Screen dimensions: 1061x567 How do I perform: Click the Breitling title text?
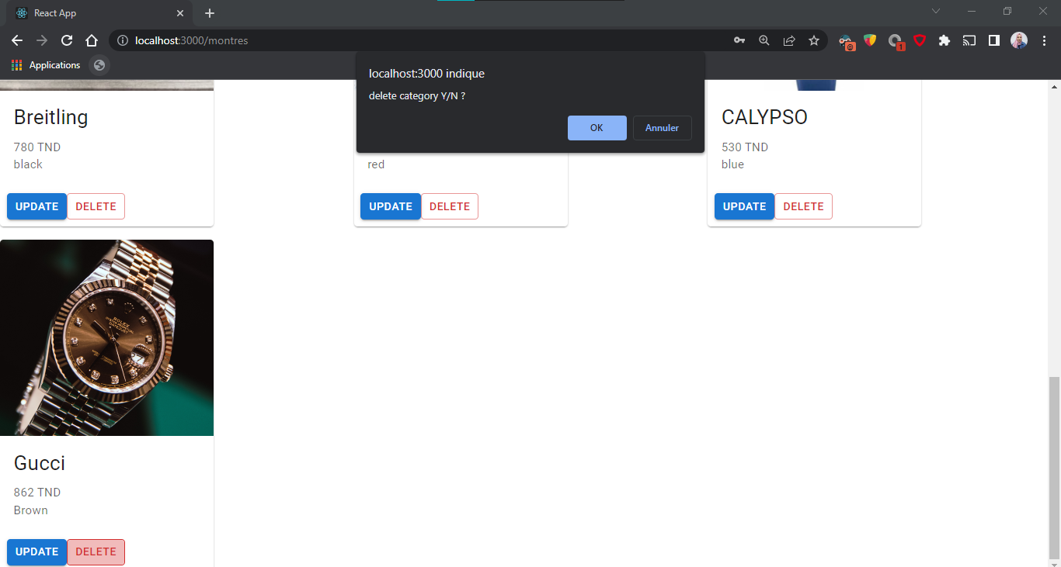(x=51, y=118)
